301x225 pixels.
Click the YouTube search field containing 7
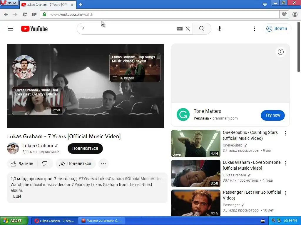click(x=127, y=29)
